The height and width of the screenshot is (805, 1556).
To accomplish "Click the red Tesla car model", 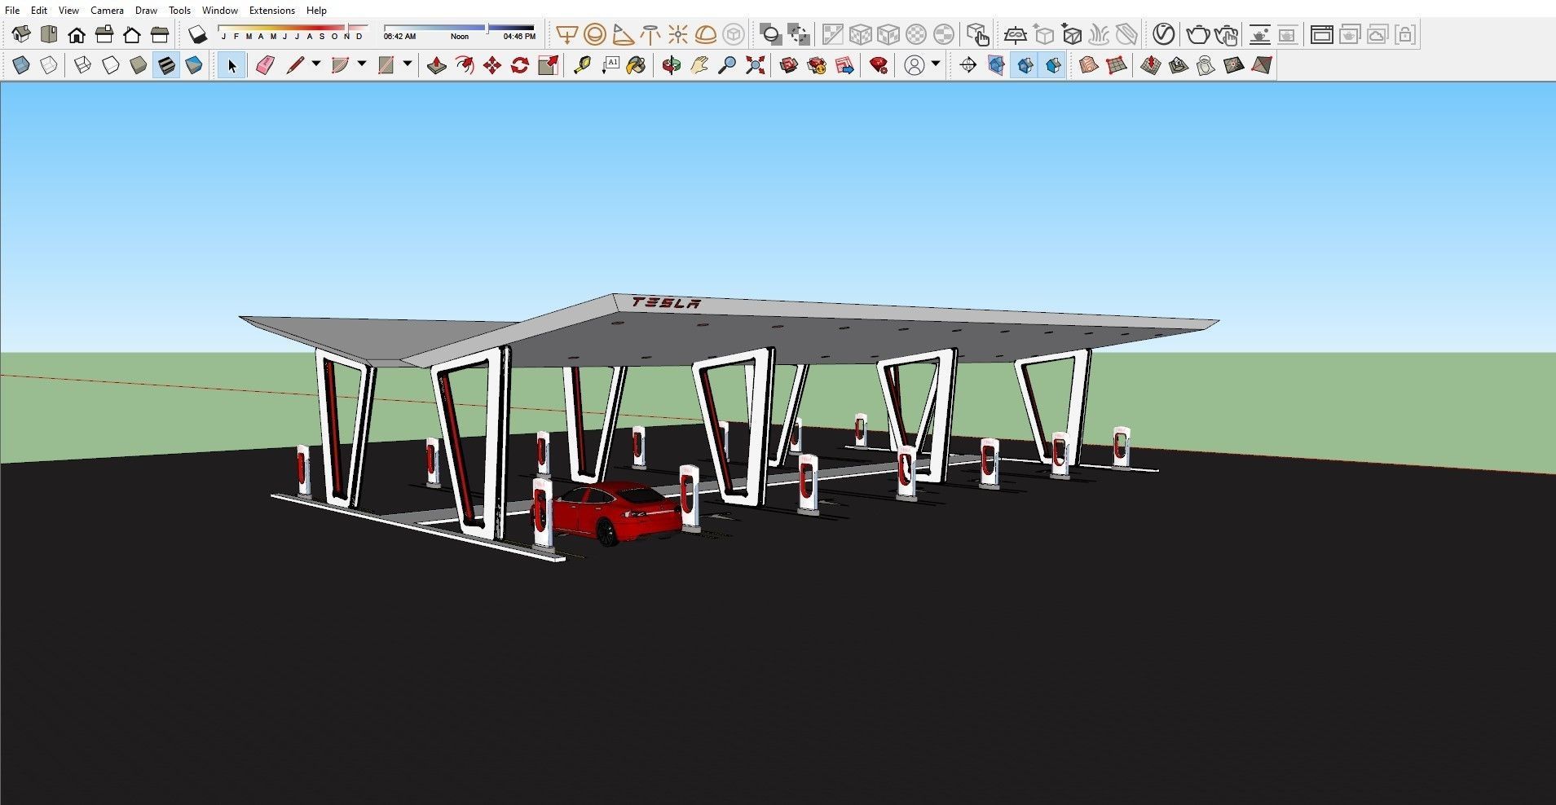I will tap(617, 512).
